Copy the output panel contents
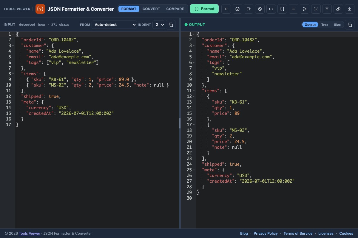Screen dimensions: 358x238 (350, 25)
